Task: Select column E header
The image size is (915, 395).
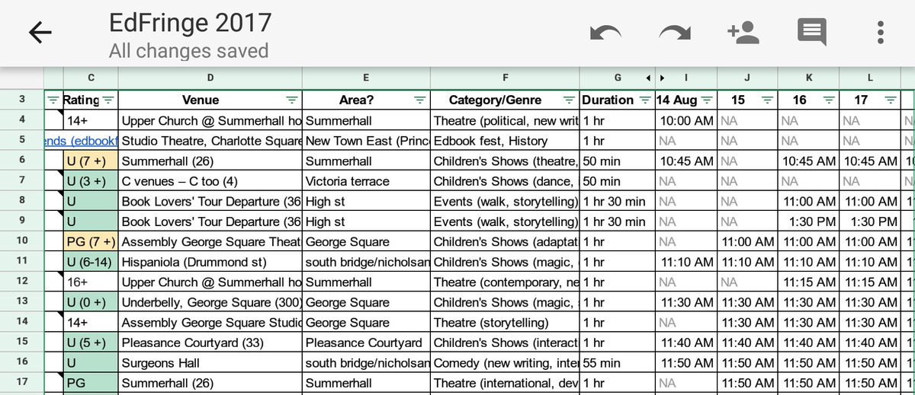Action: tap(366, 78)
